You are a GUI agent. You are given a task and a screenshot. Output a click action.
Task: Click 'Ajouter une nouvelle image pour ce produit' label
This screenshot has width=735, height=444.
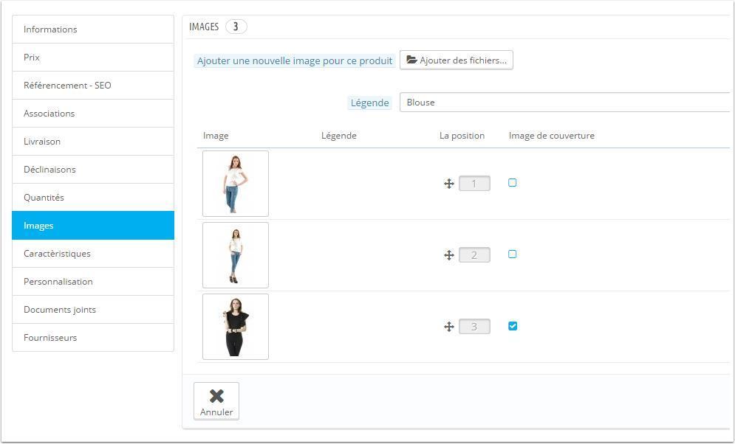pyautogui.click(x=295, y=60)
